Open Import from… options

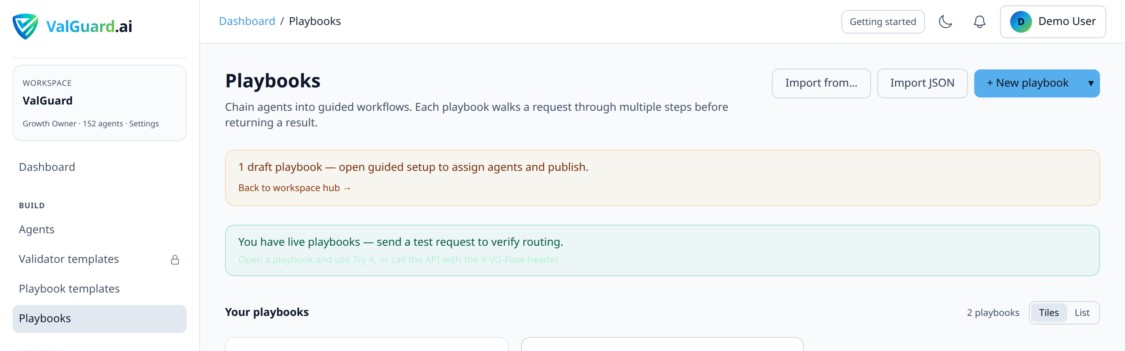[x=821, y=83]
